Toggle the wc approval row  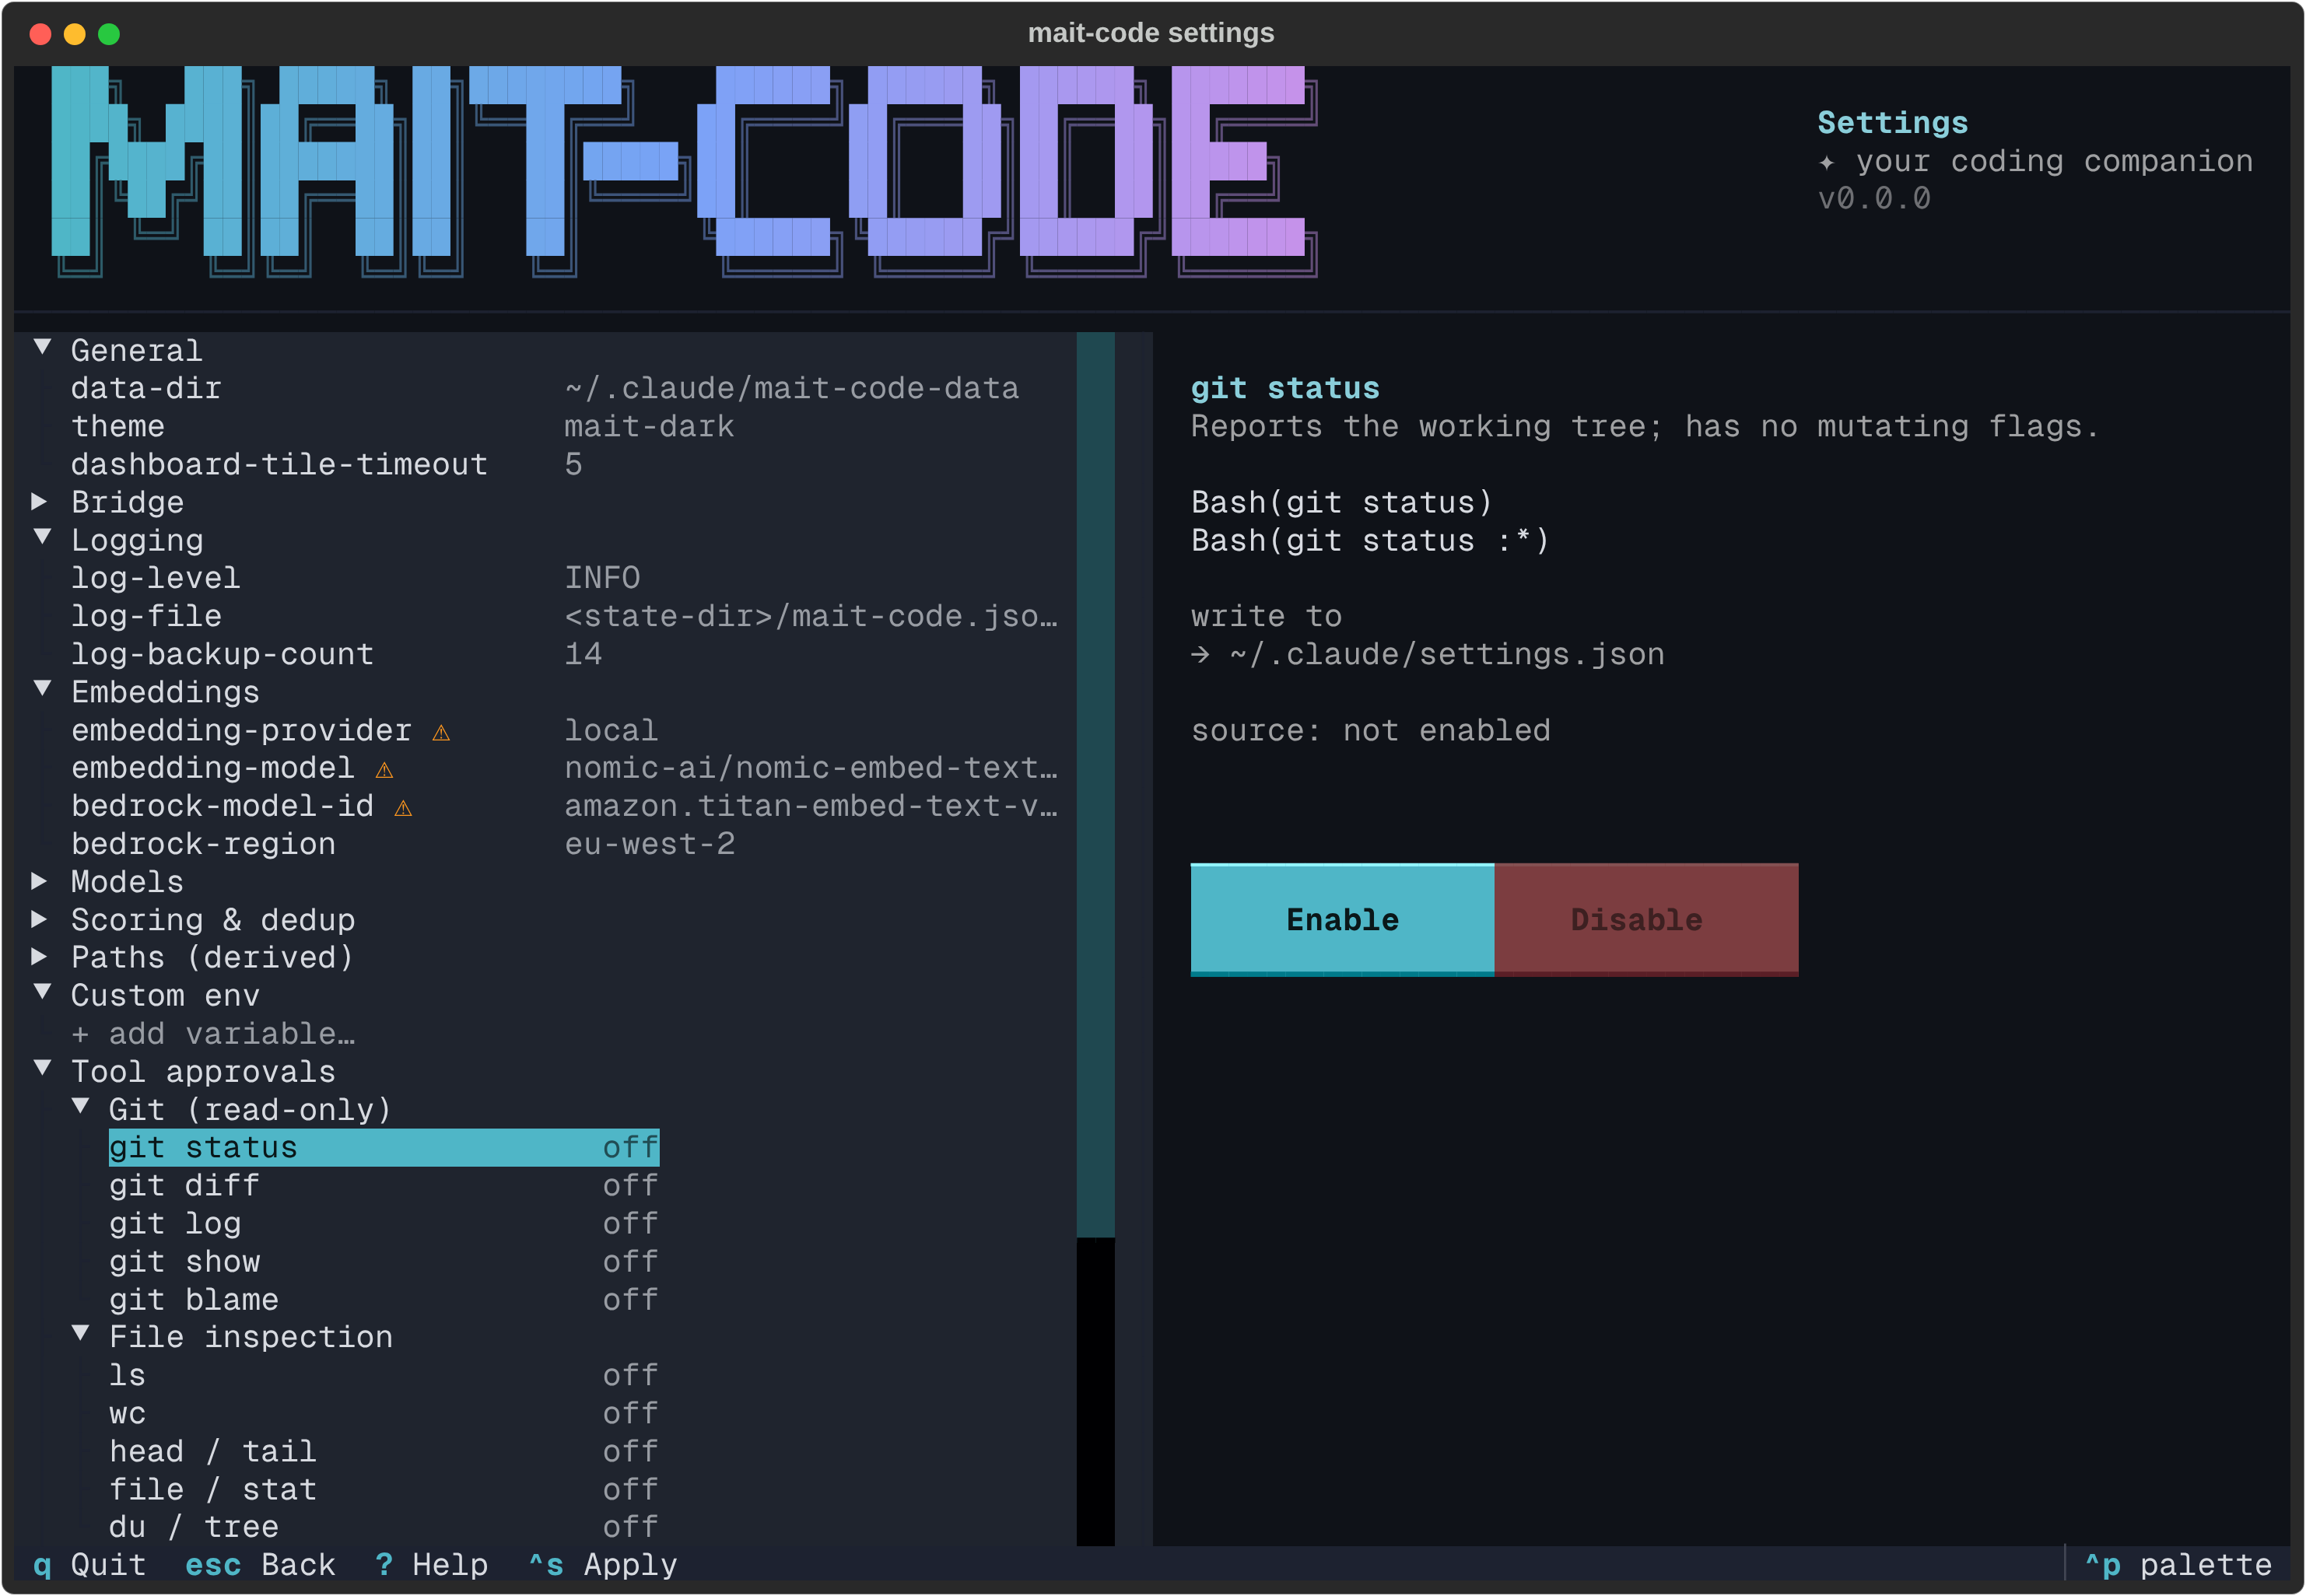click(384, 1414)
